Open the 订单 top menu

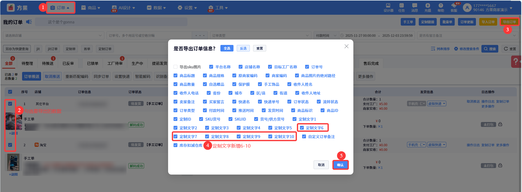[x=60, y=8]
